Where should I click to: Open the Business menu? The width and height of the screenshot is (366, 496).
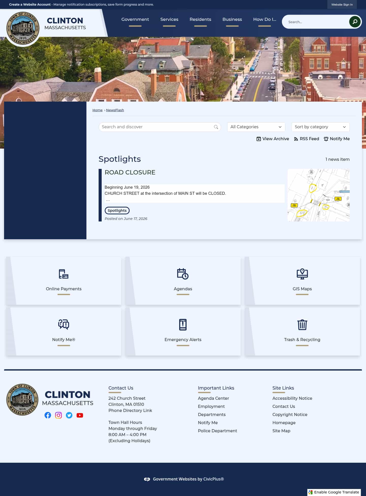pos(232,20)
